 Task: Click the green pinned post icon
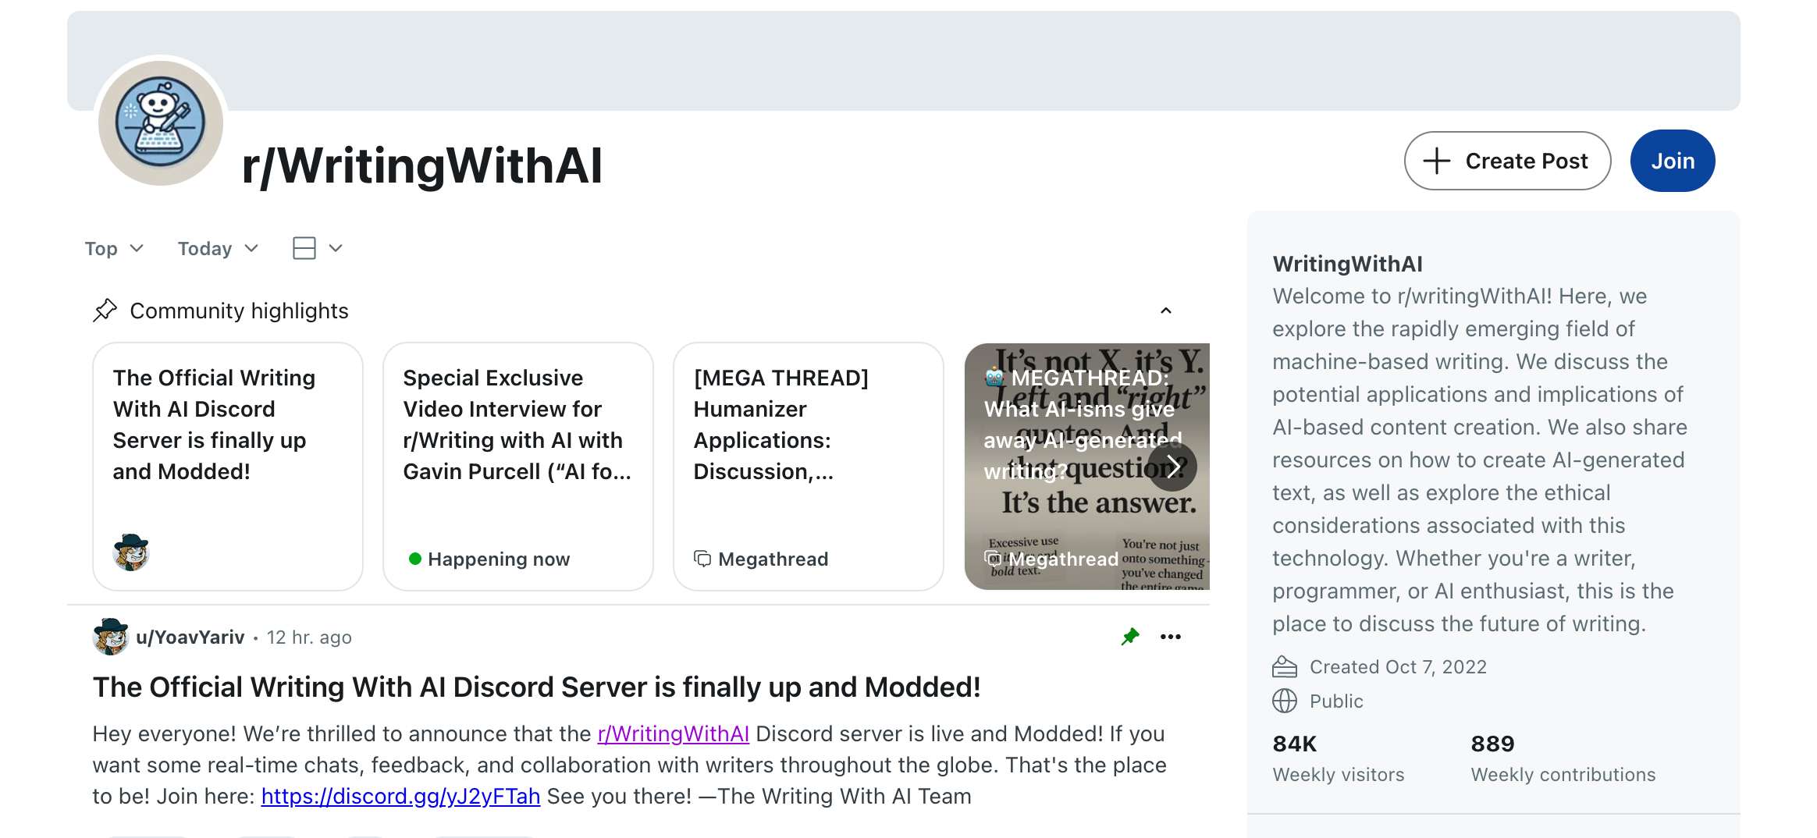pyautogui.click(x=1129, y=637)
